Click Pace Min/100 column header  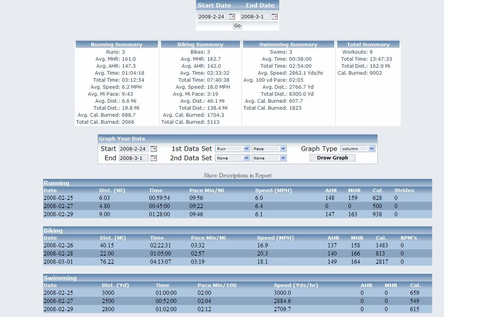click(217, 285)
